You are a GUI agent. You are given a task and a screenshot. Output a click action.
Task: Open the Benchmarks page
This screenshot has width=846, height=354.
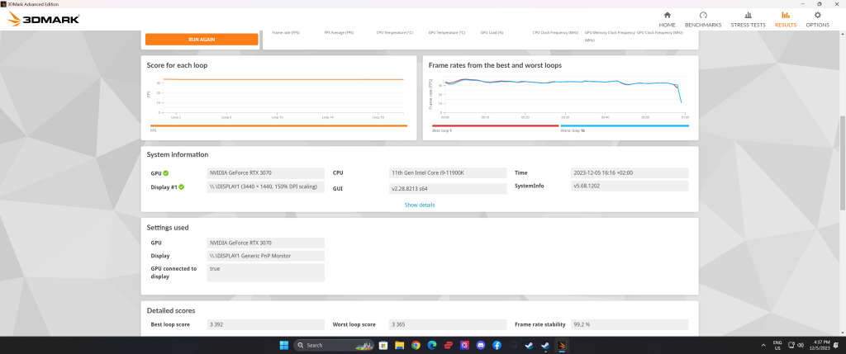point(703,19)
